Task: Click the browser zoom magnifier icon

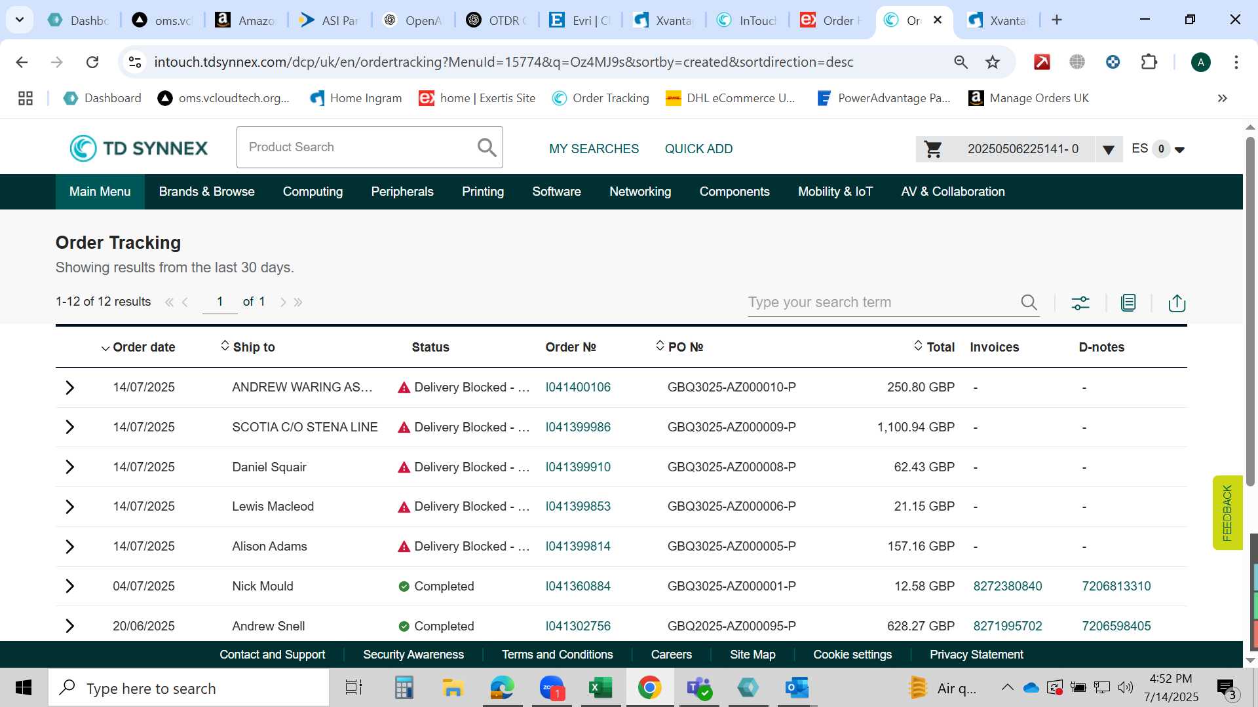Action: coord(961,62)
